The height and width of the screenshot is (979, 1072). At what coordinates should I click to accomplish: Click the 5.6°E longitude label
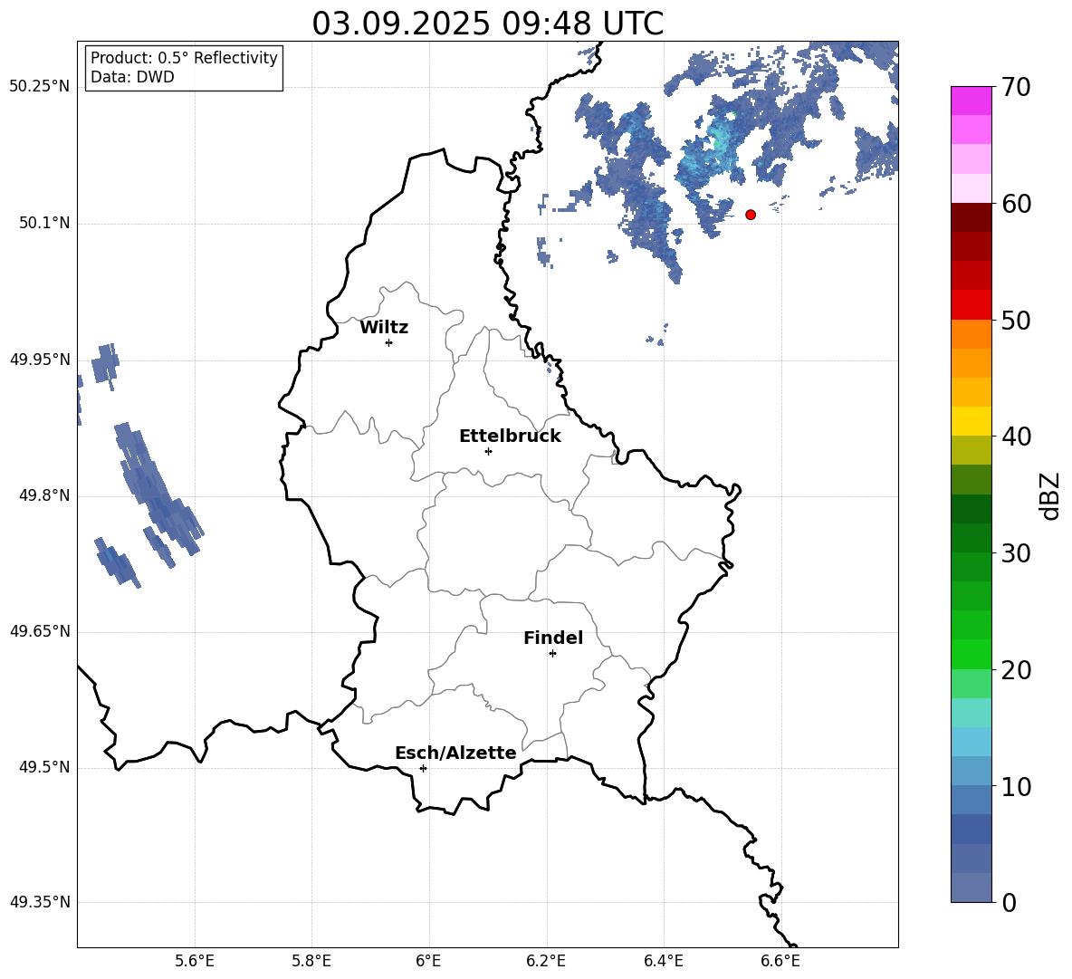(x=195, y=961)
